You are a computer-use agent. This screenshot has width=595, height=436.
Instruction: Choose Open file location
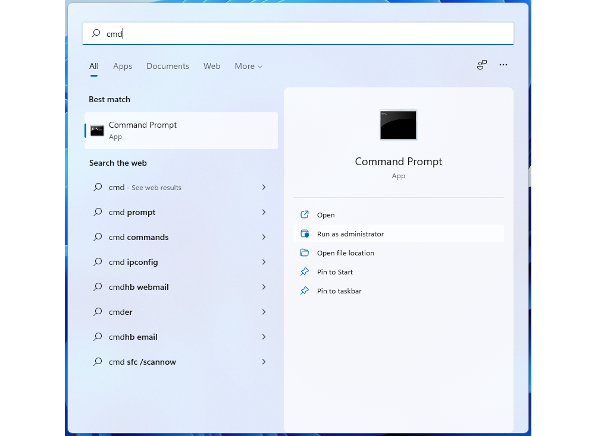(x=399, y=252)
